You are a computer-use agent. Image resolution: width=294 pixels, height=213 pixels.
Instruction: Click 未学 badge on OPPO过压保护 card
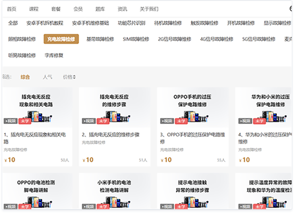tap(181, 121)
